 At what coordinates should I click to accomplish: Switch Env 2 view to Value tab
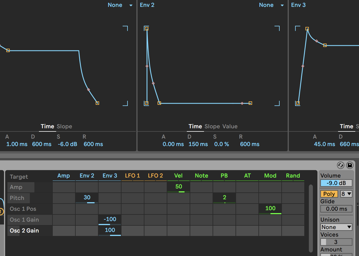(x=230, y=126)
